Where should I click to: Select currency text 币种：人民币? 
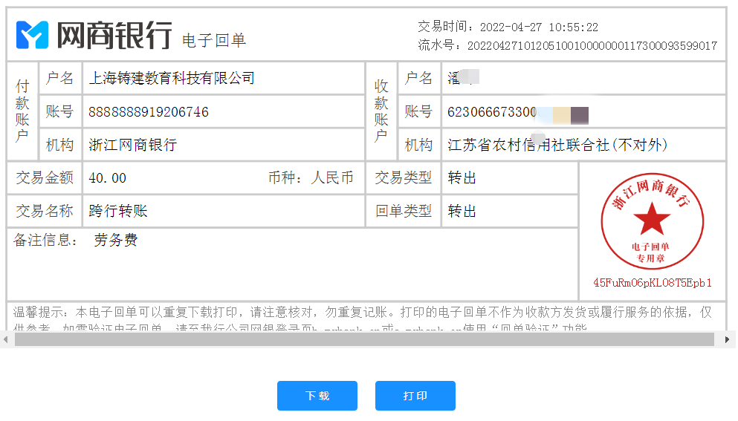pos(311,177)
